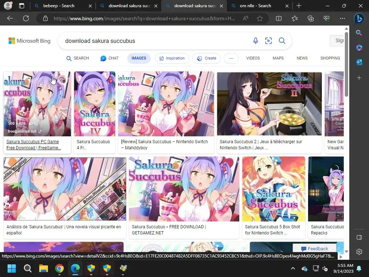Open Google Chrome from taskbar
The image size is (369, 277).
coord(59,268)
